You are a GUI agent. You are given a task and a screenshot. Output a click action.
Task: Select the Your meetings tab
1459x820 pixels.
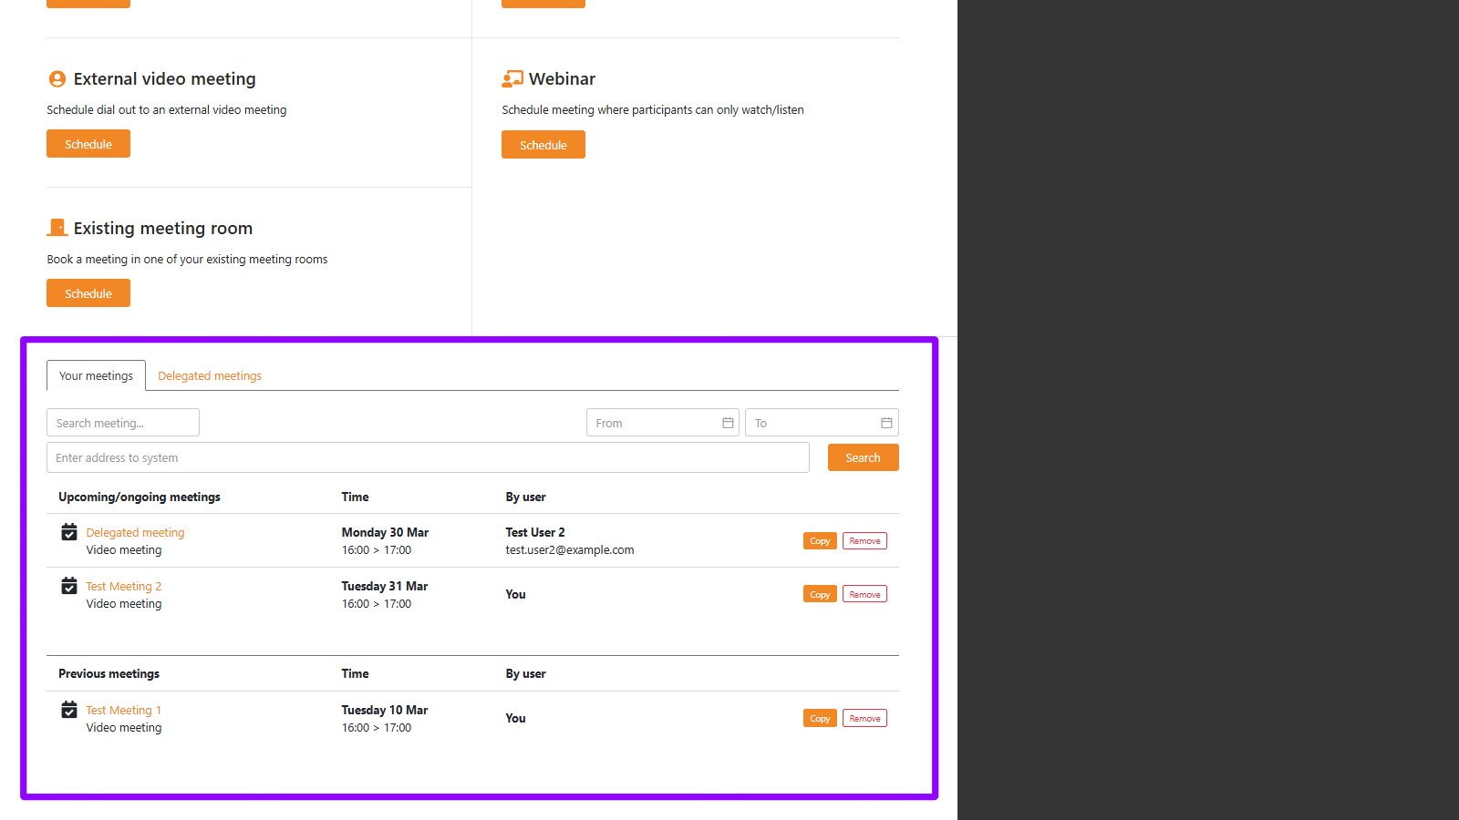pyautogui.click(x=96, y=375)
